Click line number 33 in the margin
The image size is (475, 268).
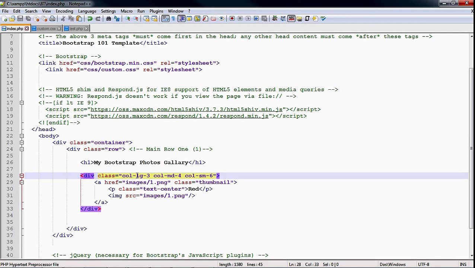coord(10,209)
